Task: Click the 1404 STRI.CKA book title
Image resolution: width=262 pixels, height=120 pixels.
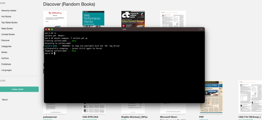Action: [x=90, y=117]
